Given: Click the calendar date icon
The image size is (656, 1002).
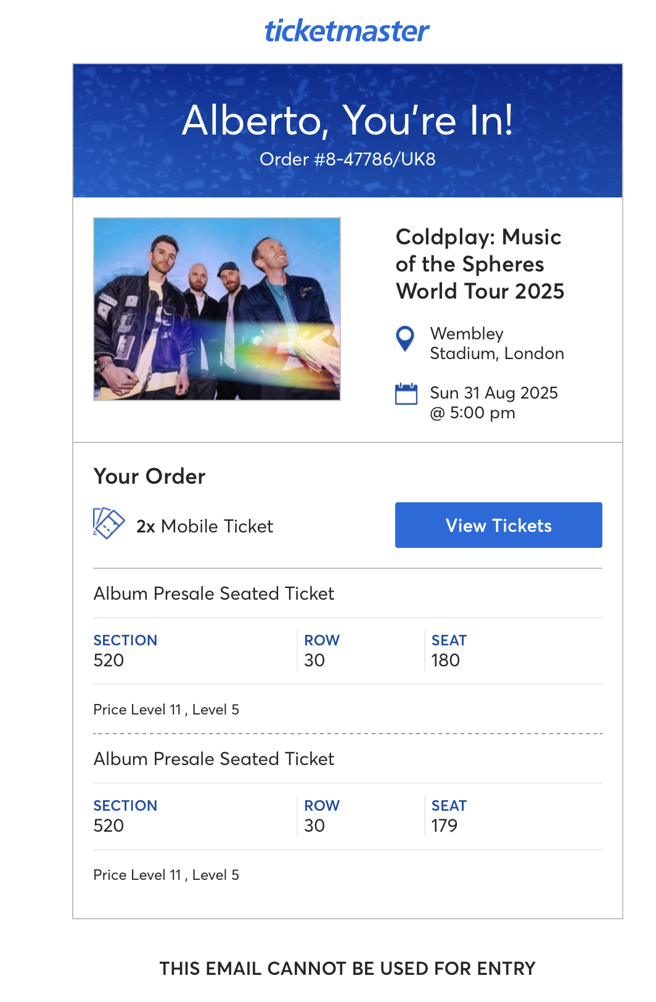Looking at the screenshot, I should tap(406, 394).
